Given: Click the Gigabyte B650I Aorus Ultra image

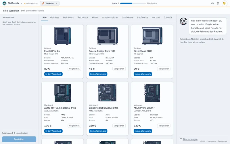Looking at the screenshot, I should tap(108, 93).
